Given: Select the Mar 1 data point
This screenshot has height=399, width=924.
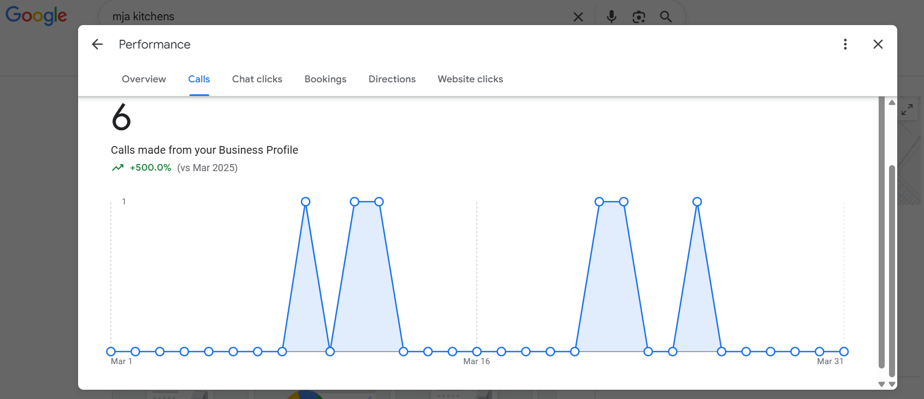Looking at the screenshot, I should 111,352.
